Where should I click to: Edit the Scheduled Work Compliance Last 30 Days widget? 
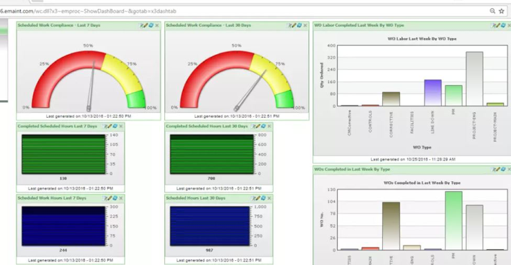pyautogui.click(x=294, y=26)
